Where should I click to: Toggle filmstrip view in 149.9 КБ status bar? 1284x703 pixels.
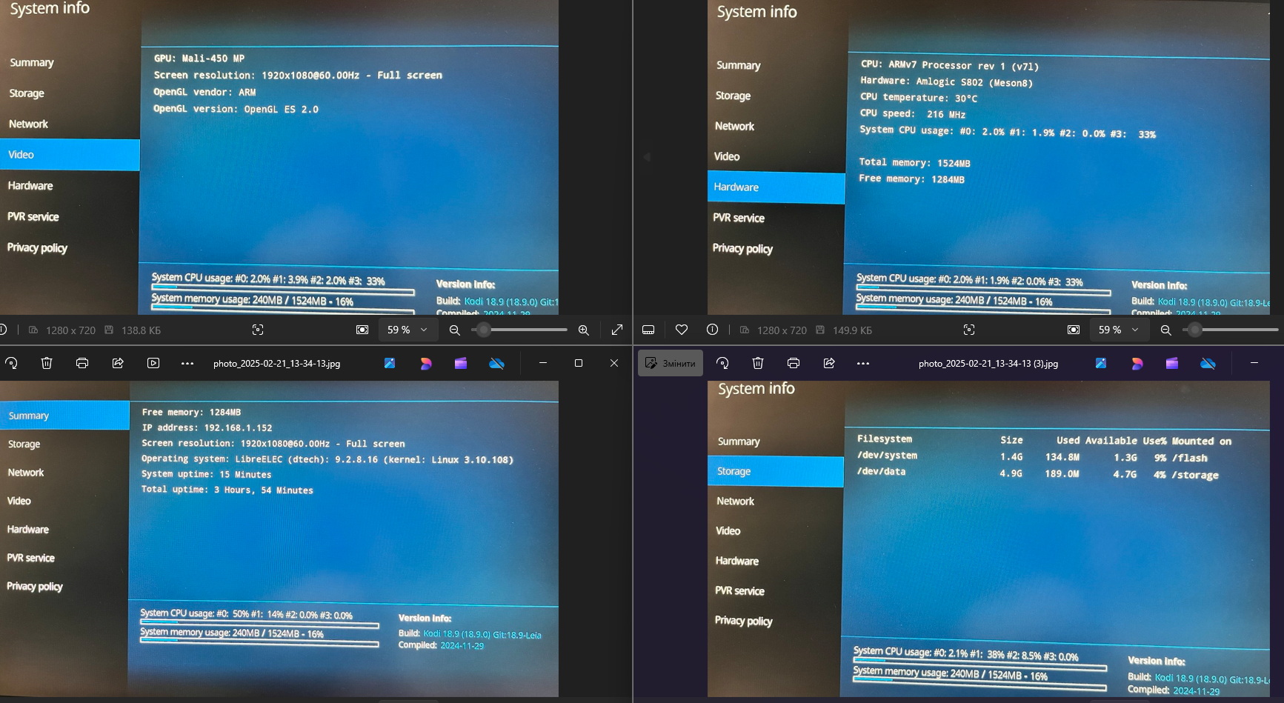(648, 330)
